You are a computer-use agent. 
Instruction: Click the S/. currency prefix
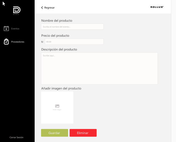tap(42, 42)
